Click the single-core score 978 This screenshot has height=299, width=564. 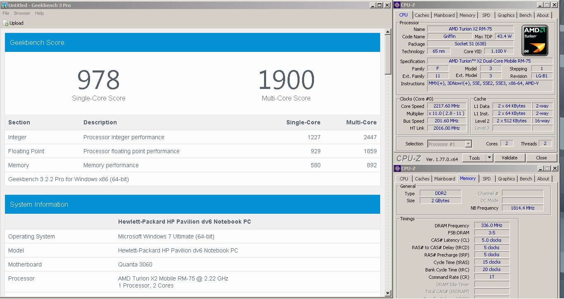(x=99, y=80)
